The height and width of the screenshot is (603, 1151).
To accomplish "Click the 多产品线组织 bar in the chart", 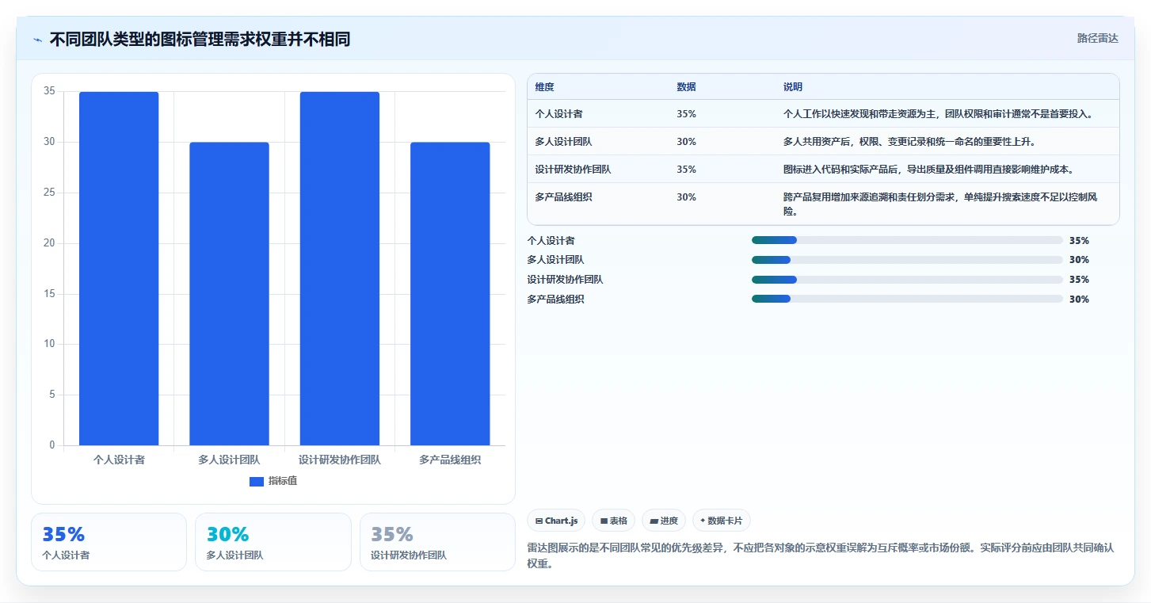I will [x=450, y=294].
